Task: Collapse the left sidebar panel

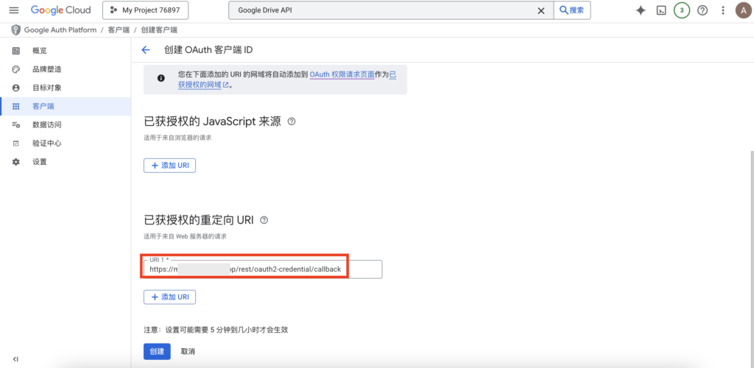Action: click(15, 359)
